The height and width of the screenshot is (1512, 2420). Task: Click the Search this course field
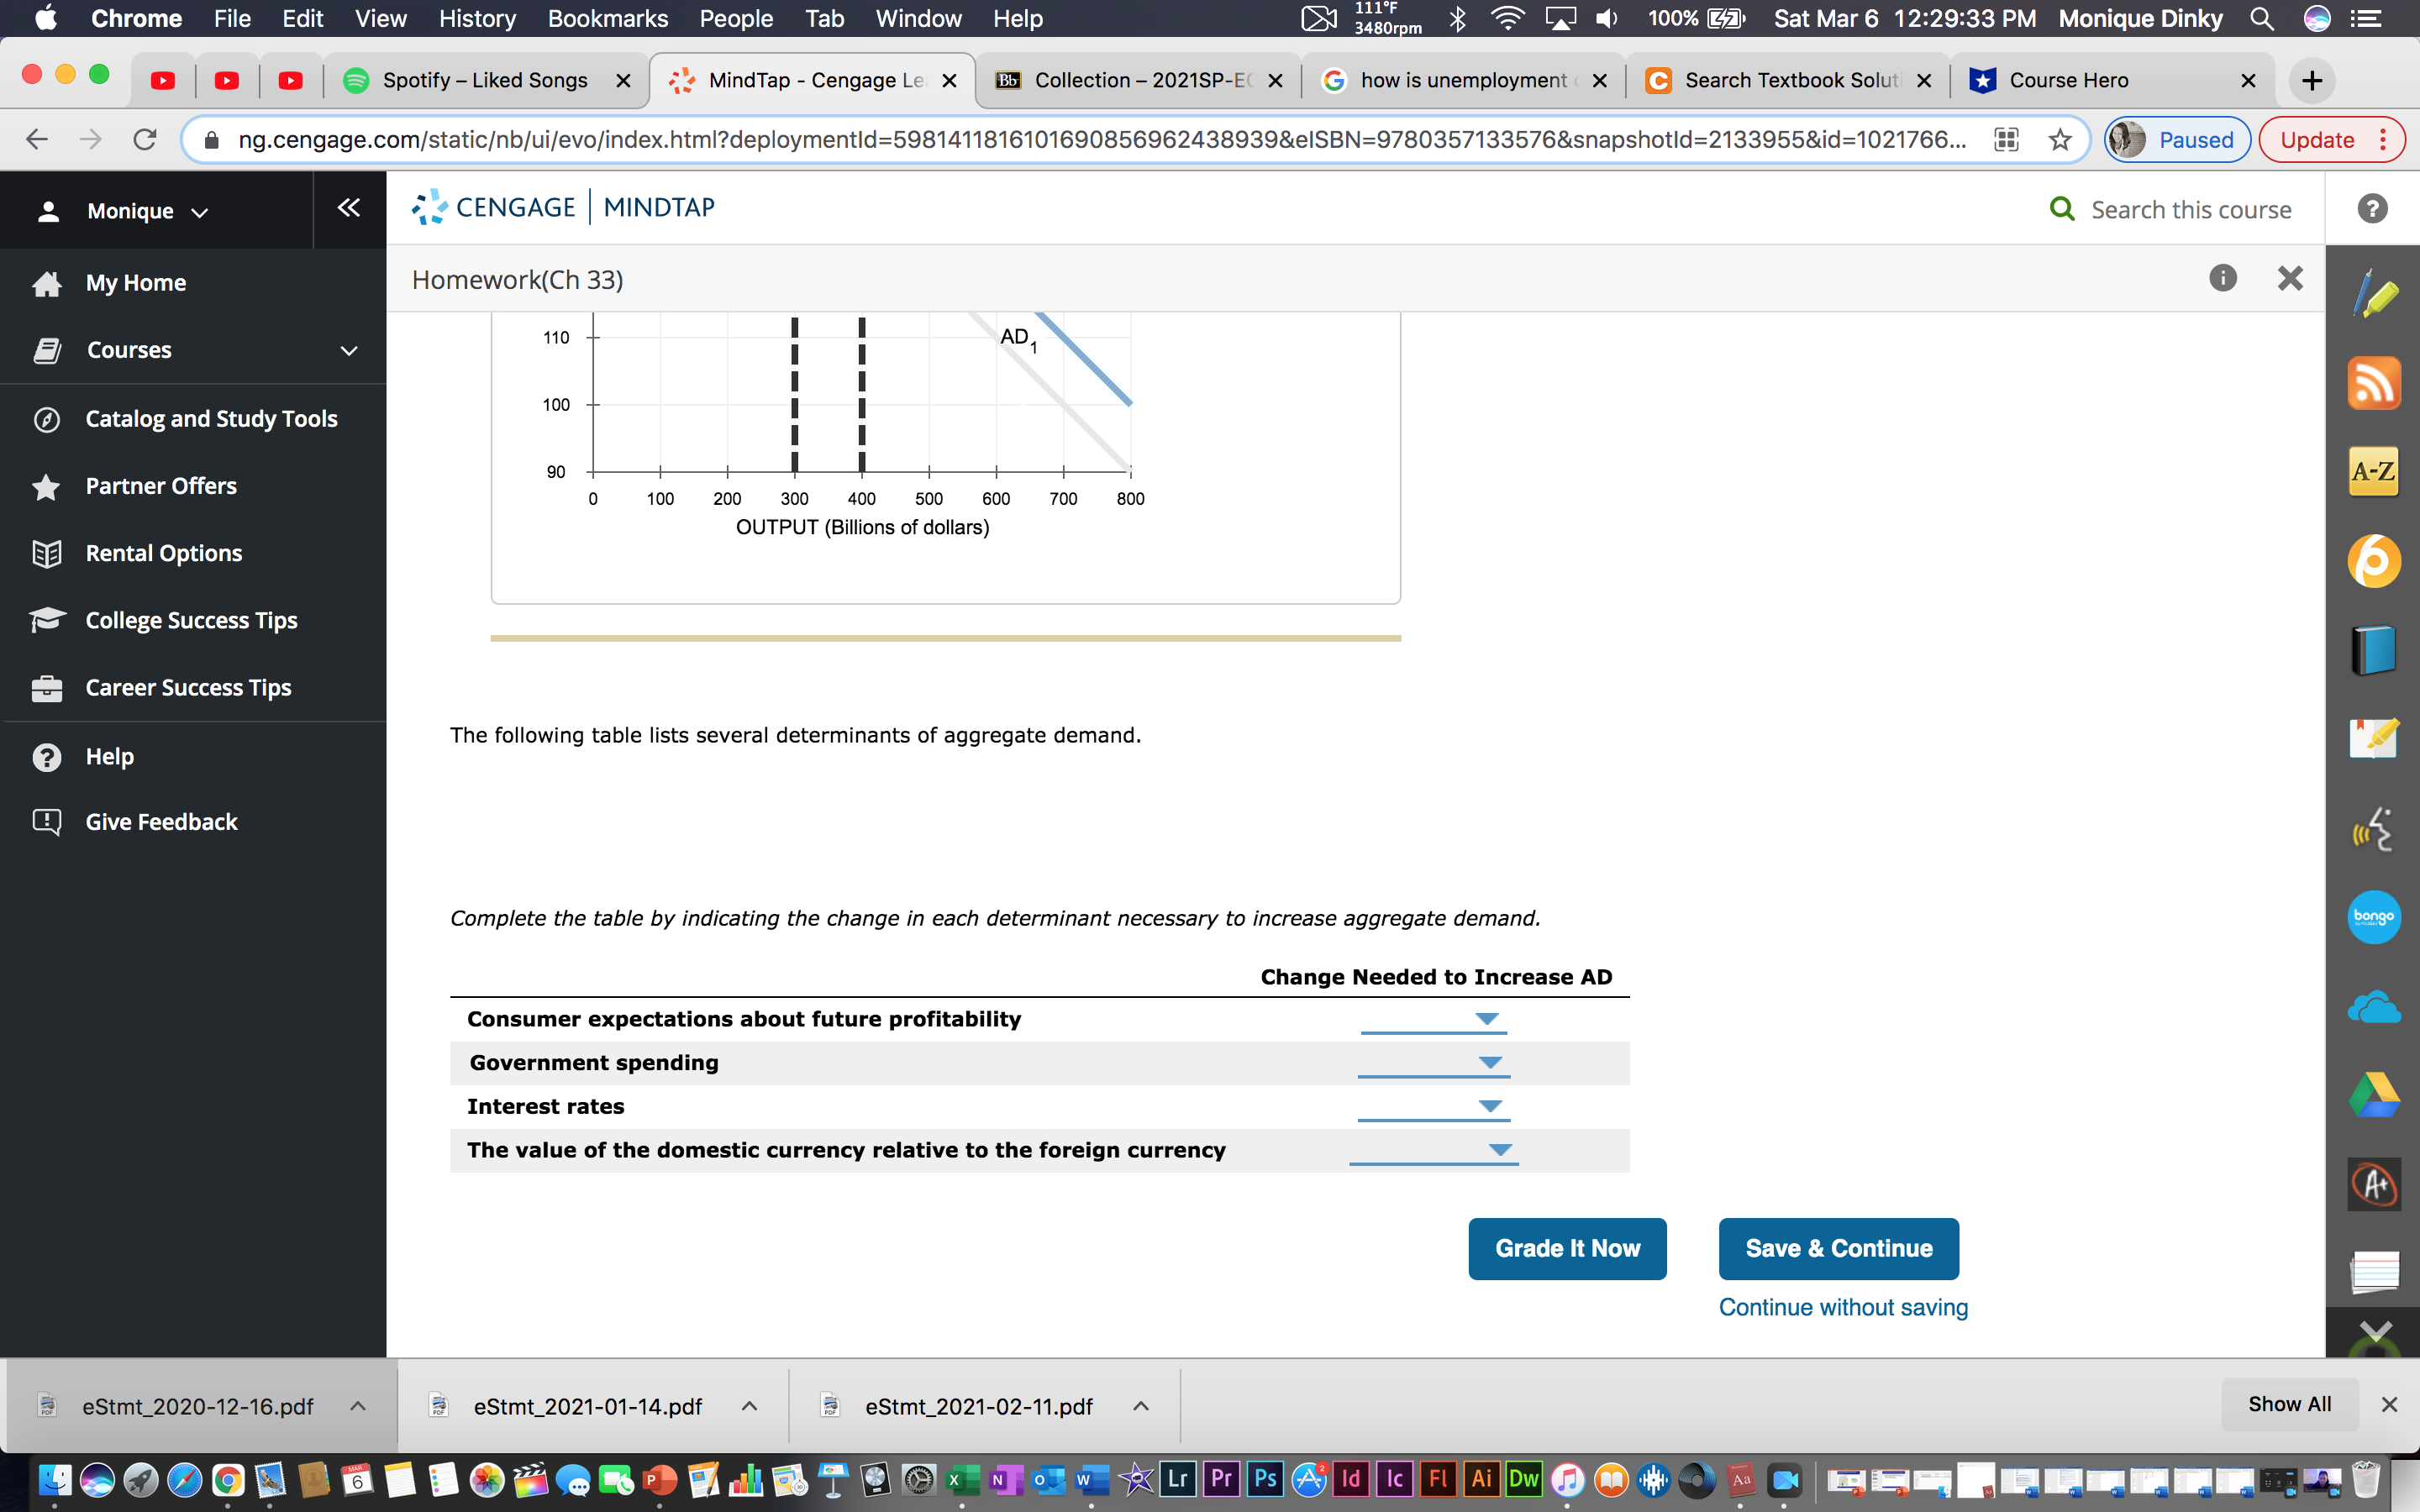click(2190, 209)
